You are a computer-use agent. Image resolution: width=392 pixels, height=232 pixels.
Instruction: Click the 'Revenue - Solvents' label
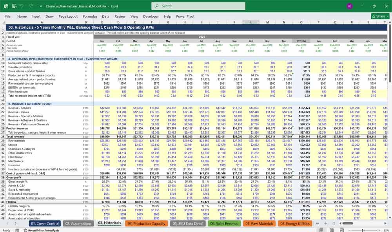click(x=20, y=108)
